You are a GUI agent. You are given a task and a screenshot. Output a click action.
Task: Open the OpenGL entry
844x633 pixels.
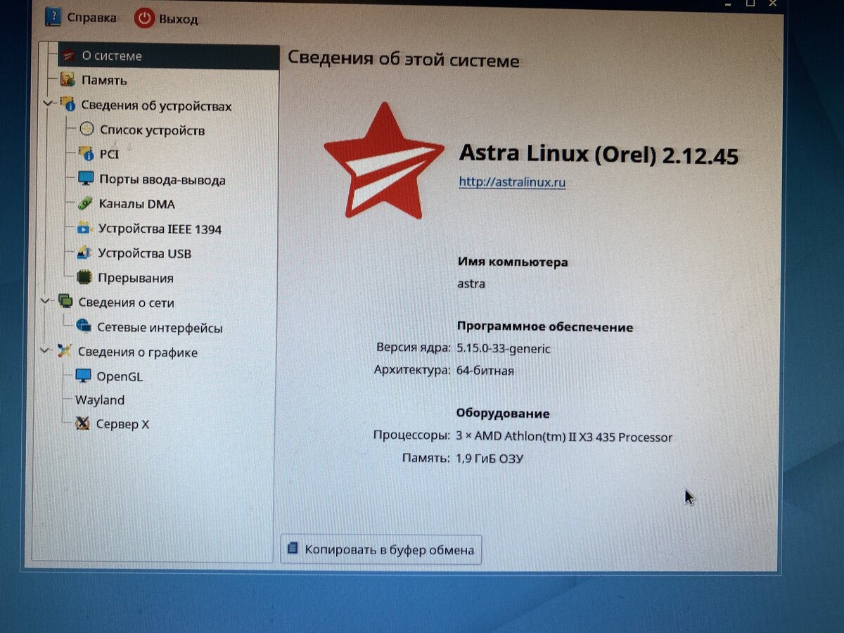(x=120, y=376)
